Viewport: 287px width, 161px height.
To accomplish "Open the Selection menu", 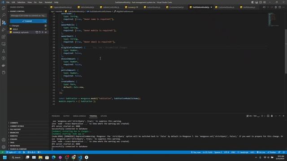I will 21,2.
